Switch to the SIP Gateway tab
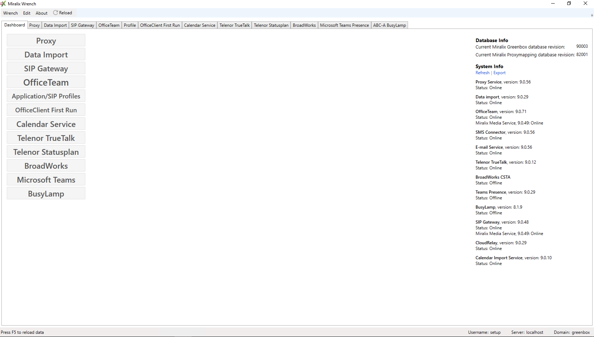Image resolution: width=594 pixels, height=337 pixels. (82, 25)
